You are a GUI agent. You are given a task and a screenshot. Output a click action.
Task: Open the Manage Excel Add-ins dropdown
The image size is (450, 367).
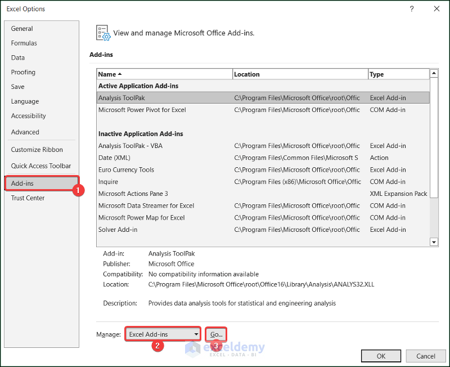pyautogui.click(x=163, y=334)
